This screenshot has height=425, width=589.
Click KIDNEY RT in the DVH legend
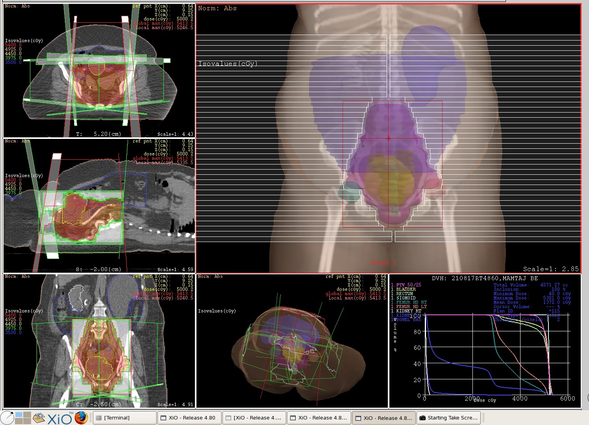(x=406, y=311)
